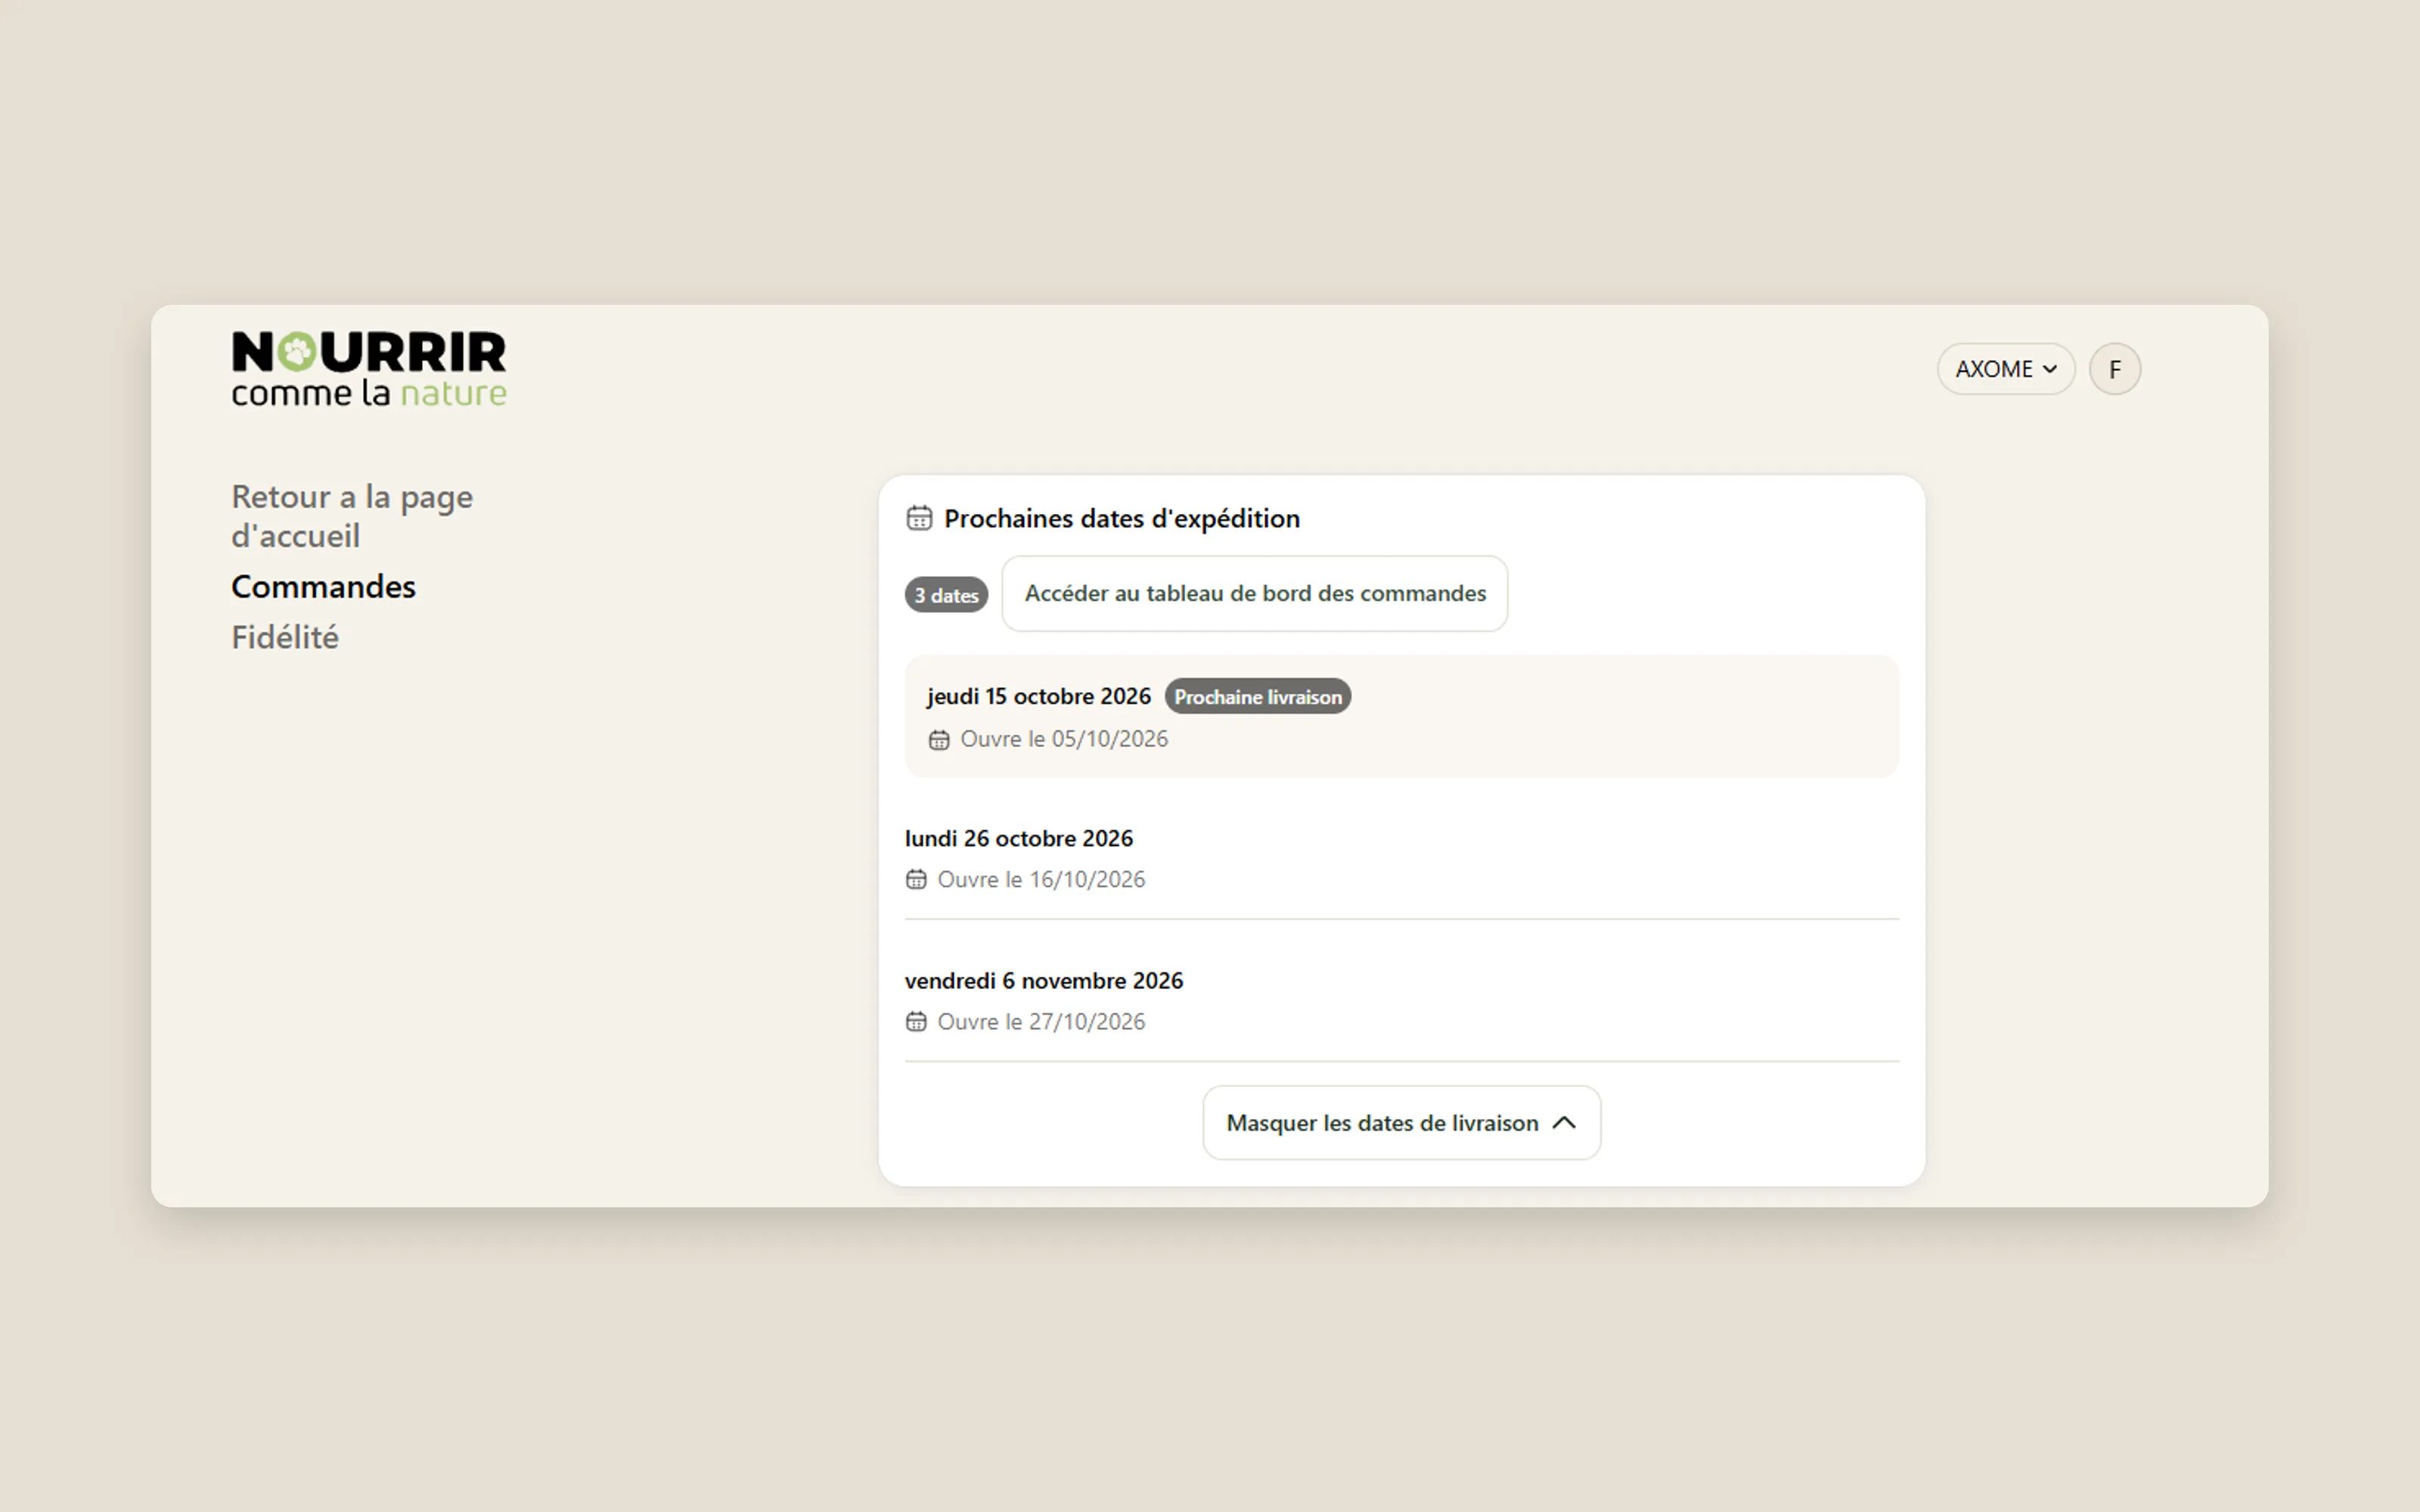Click the Prochaines dates d'expédition heading
The width and height of the screenshot is (2420, 1512).
1122,518
